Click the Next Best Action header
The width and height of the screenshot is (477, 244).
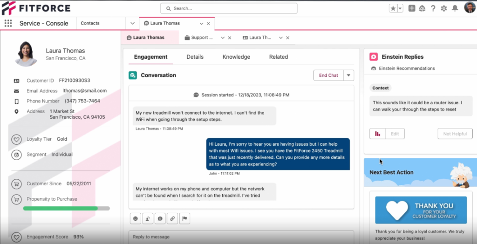pyautogui.click(x=391, y=172)
